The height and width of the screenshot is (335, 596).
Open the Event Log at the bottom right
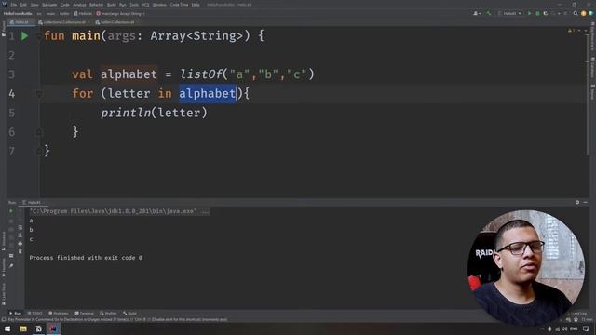tap(577, 314)
